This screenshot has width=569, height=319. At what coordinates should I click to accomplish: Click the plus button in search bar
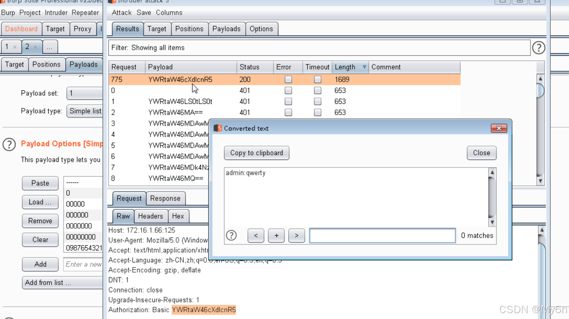coord(276,235)
